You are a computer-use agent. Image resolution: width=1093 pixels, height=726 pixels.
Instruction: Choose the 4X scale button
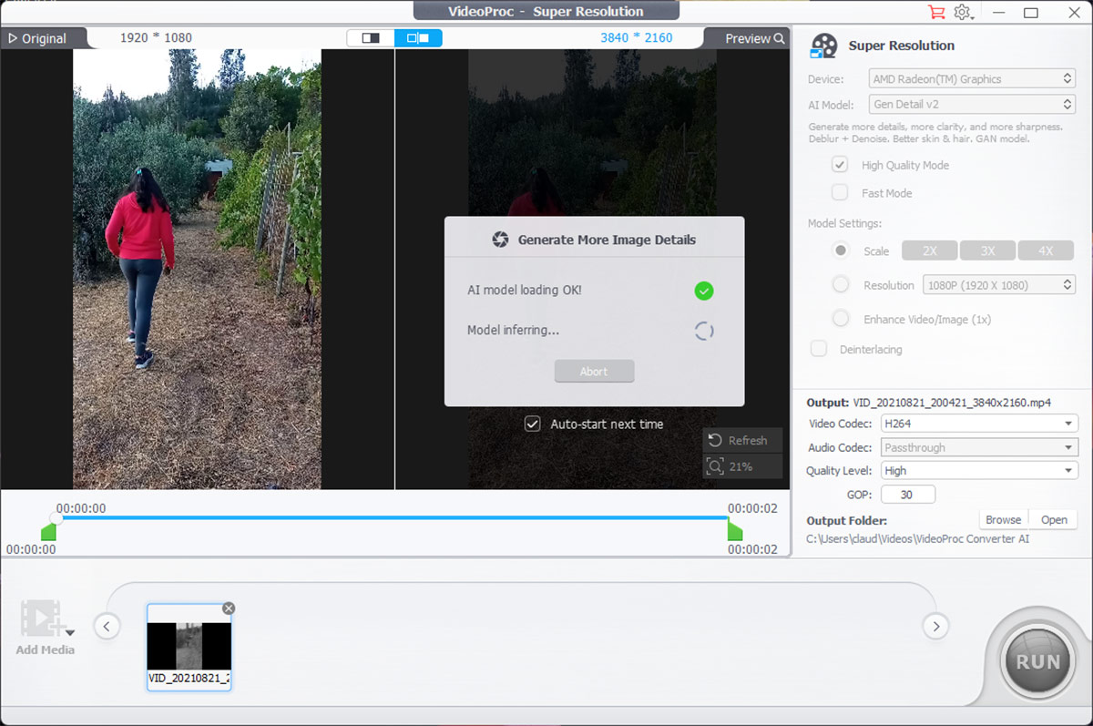click(1046, 251)
